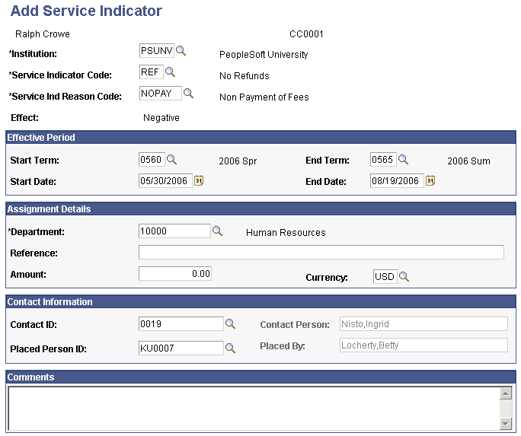Click inside the Comments text area
Image resolution: width=521 pixels, height=436 pixels.
click(254, 409)
